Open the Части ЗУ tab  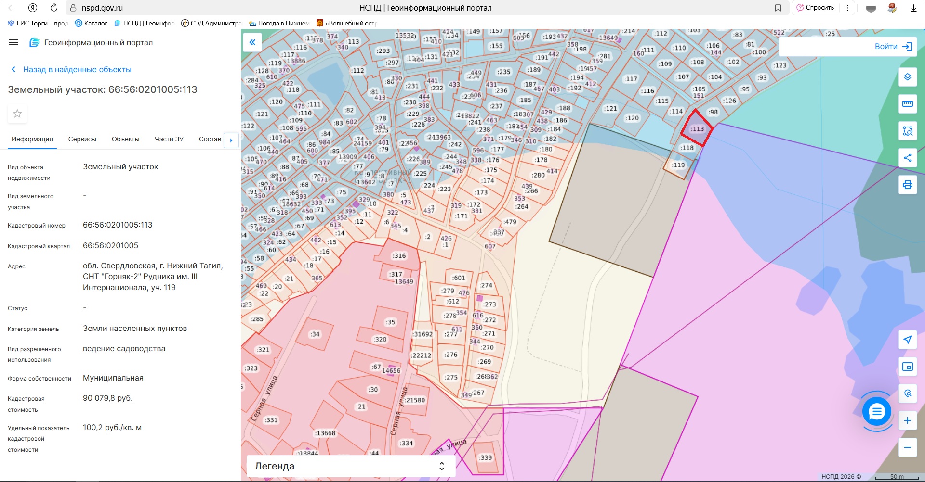(x=169, y=139)
